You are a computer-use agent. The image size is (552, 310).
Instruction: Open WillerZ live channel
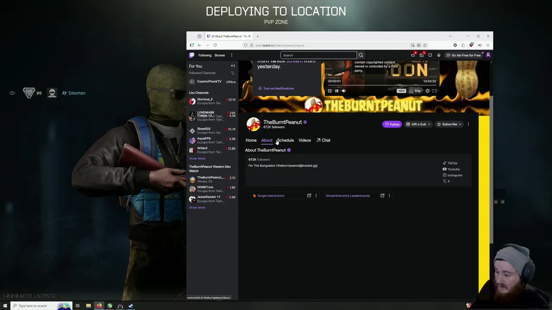point(212,150)
